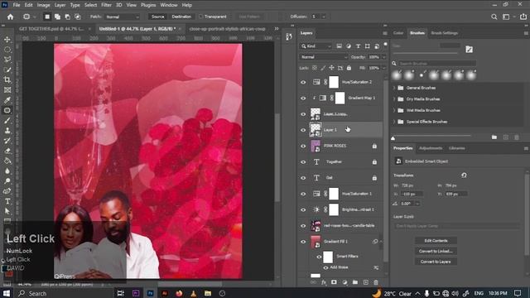Open the Opacity slider dropdown

click(383, 57)
